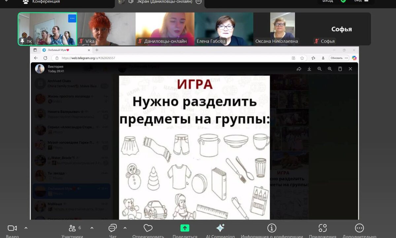
Task: Click the Экран (Даниловцы-онлайн) sharing label
Action: click(165, 2)
